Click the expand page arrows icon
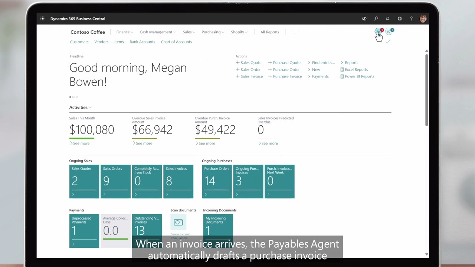Viewport: 475px width, 267px height. pos(388,42)
